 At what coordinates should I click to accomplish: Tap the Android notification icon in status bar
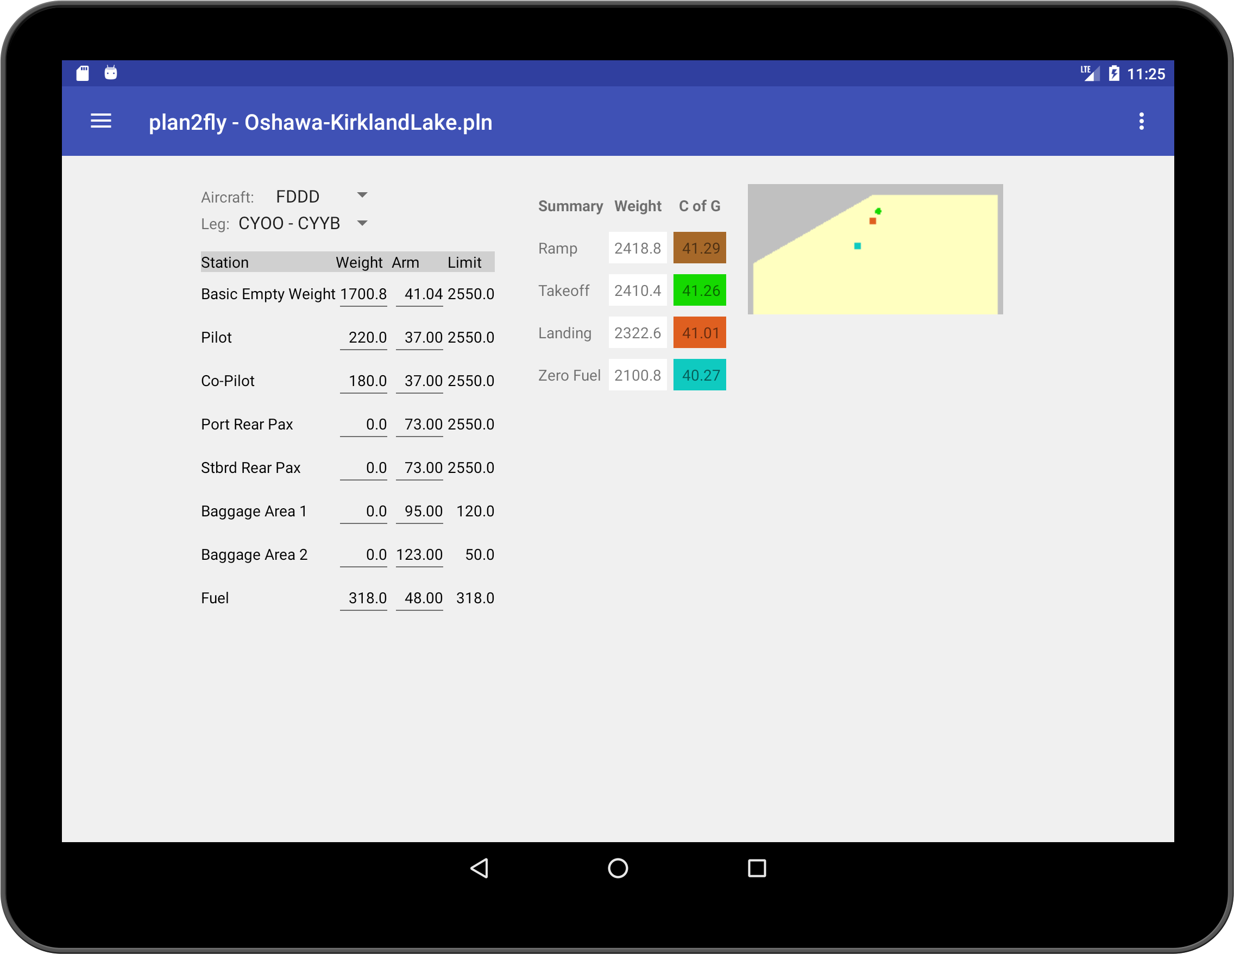(x=111, y=72)
